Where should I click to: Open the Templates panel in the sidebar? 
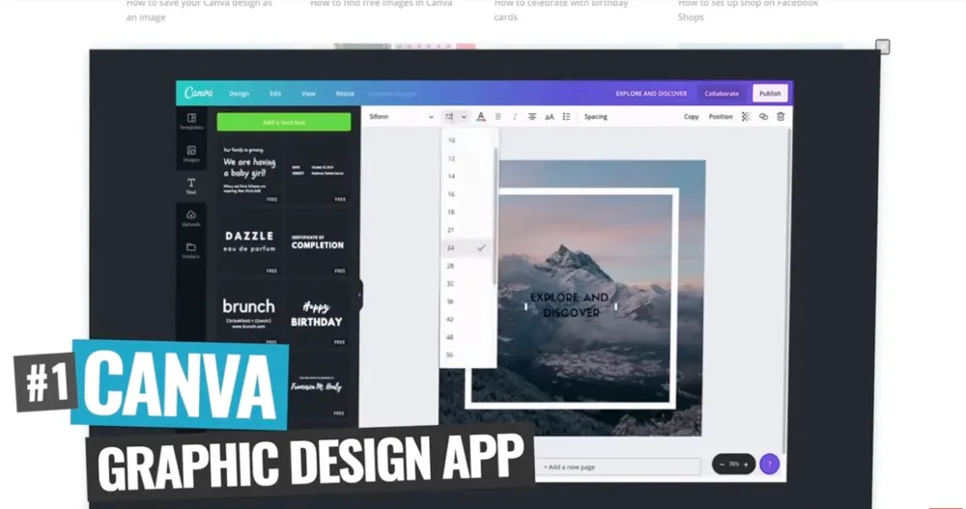click(191, 121)
